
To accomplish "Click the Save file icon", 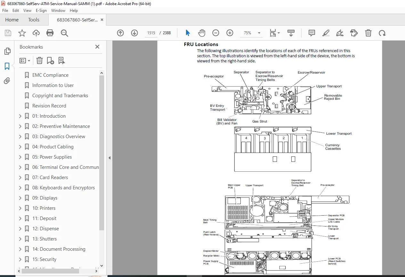I will 8,33.
